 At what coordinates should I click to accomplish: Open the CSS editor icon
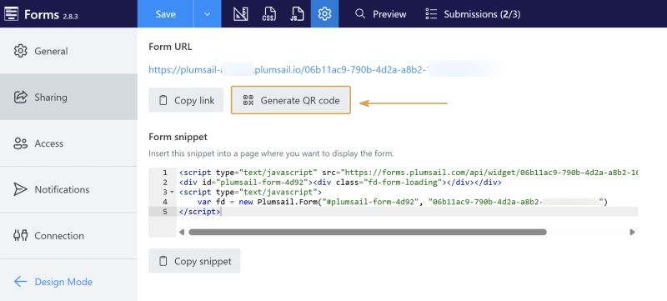(268, 13)
